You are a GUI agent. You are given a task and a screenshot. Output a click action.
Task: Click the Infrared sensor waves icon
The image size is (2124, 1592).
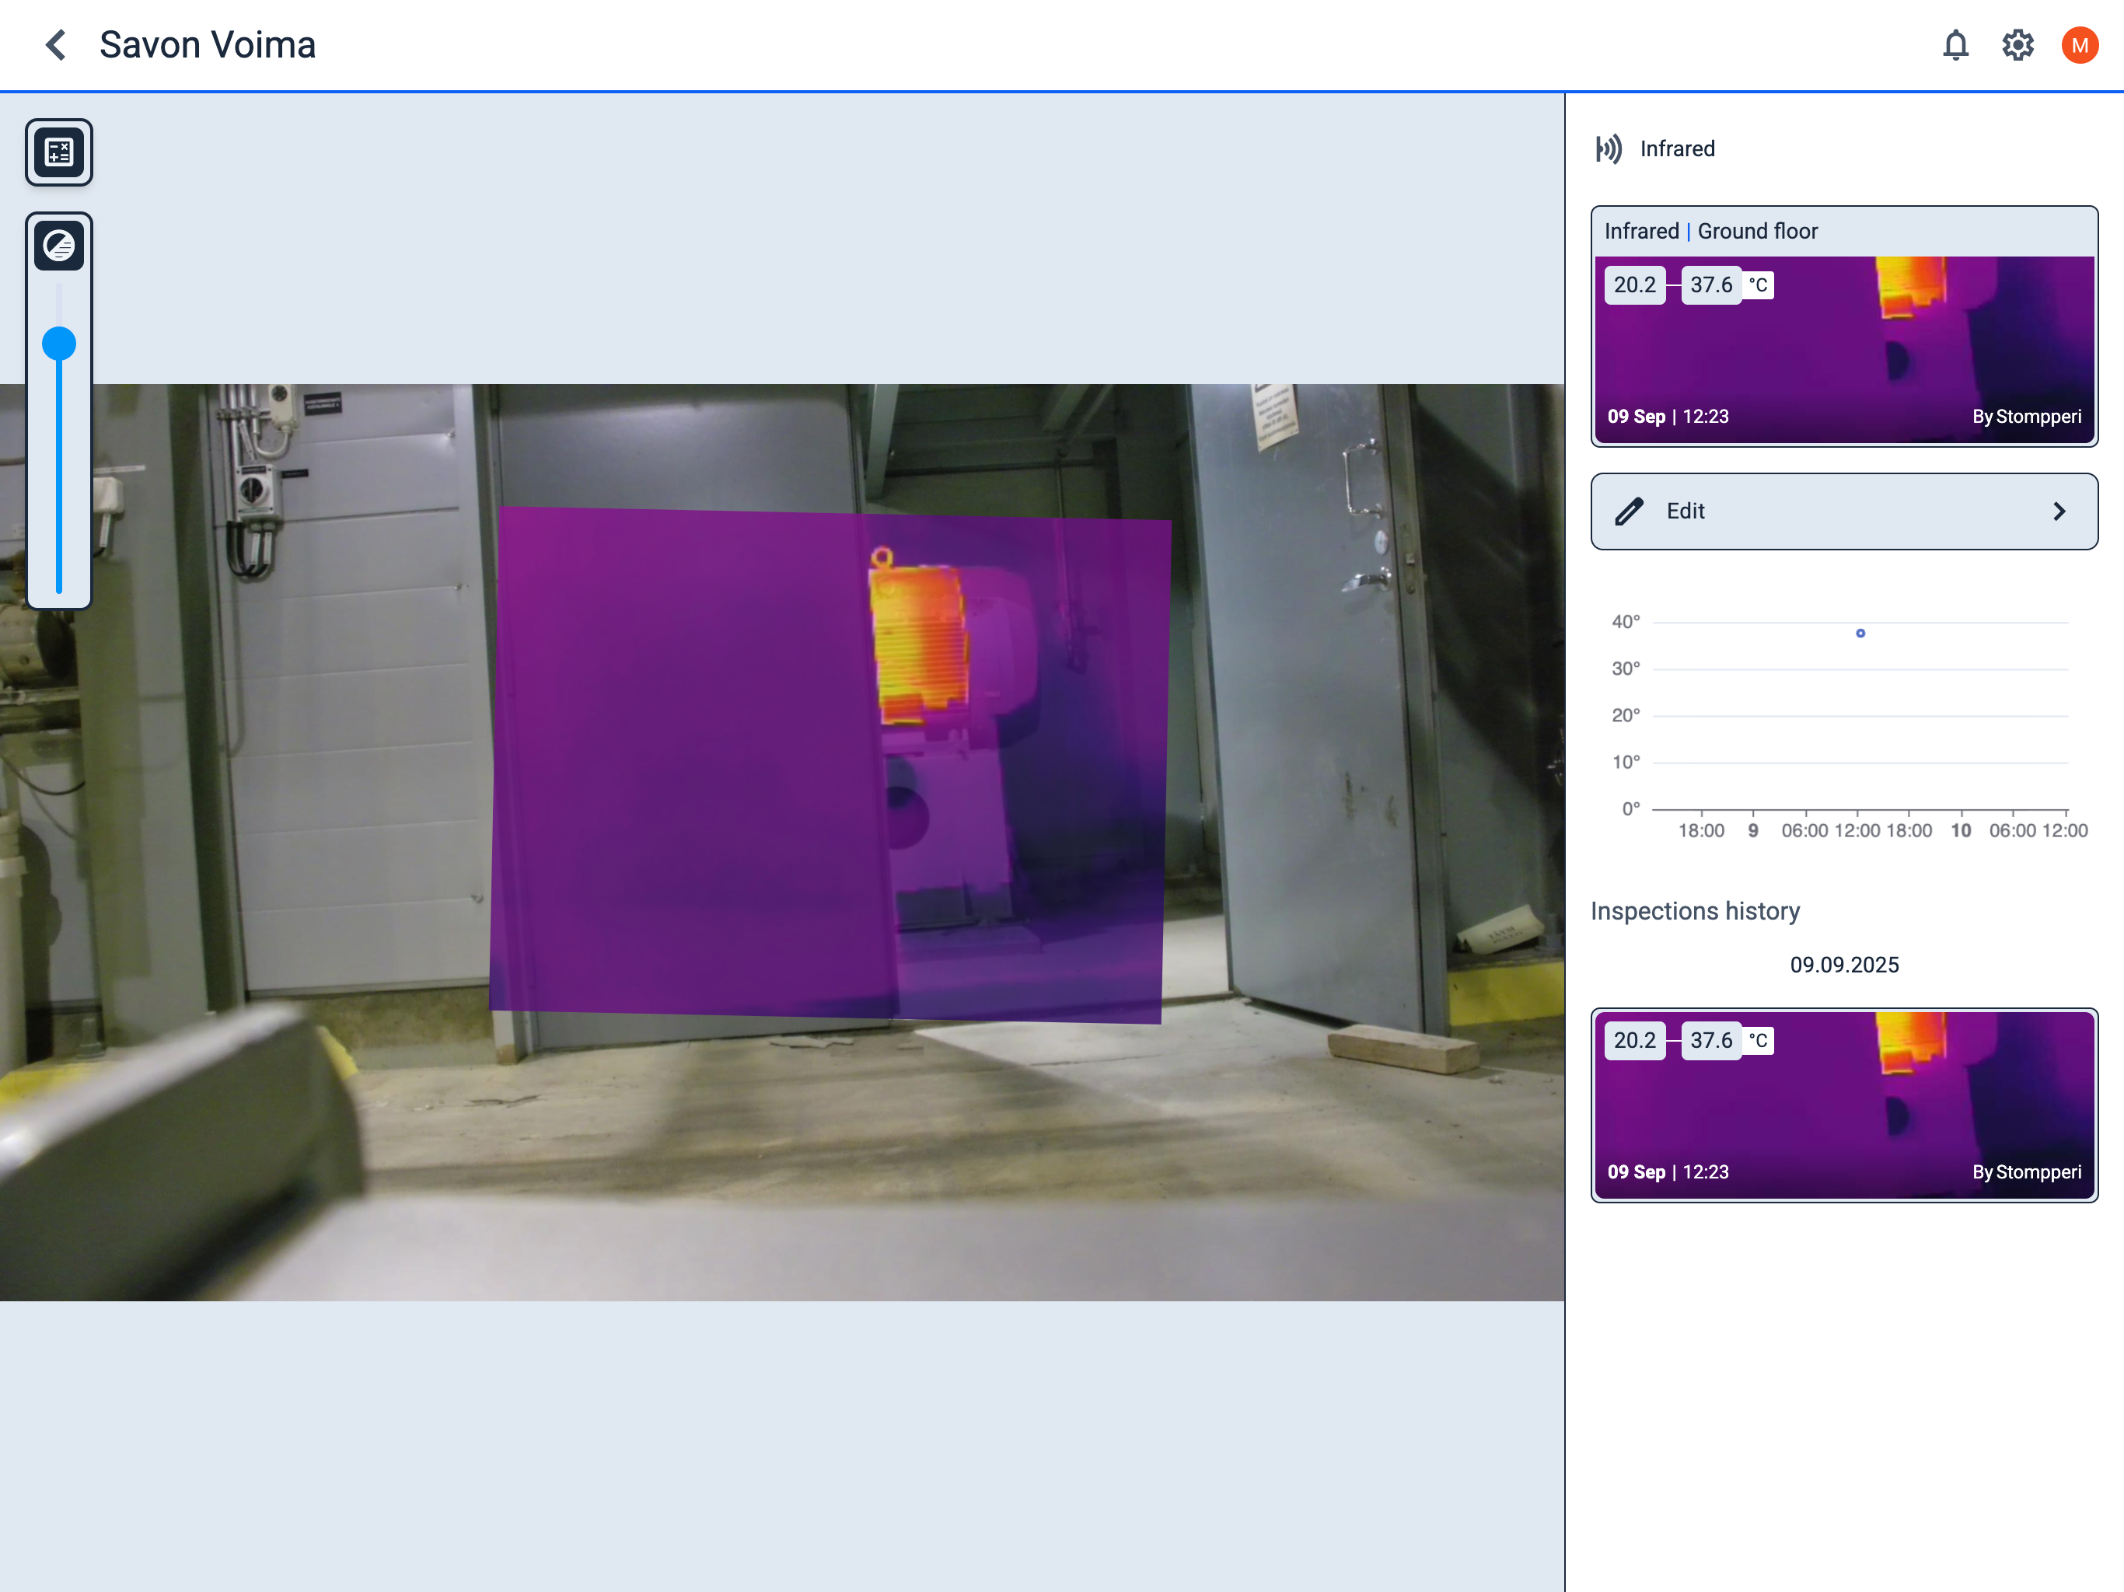click(x=1609, y=148)
